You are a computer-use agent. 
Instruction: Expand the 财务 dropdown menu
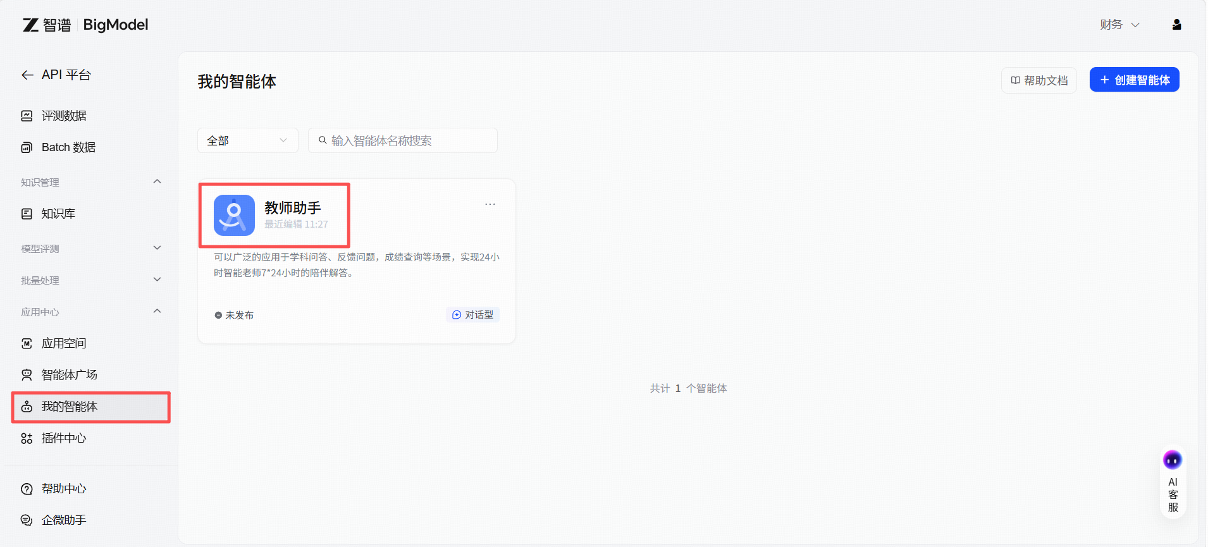click(x=1119, y=25)
